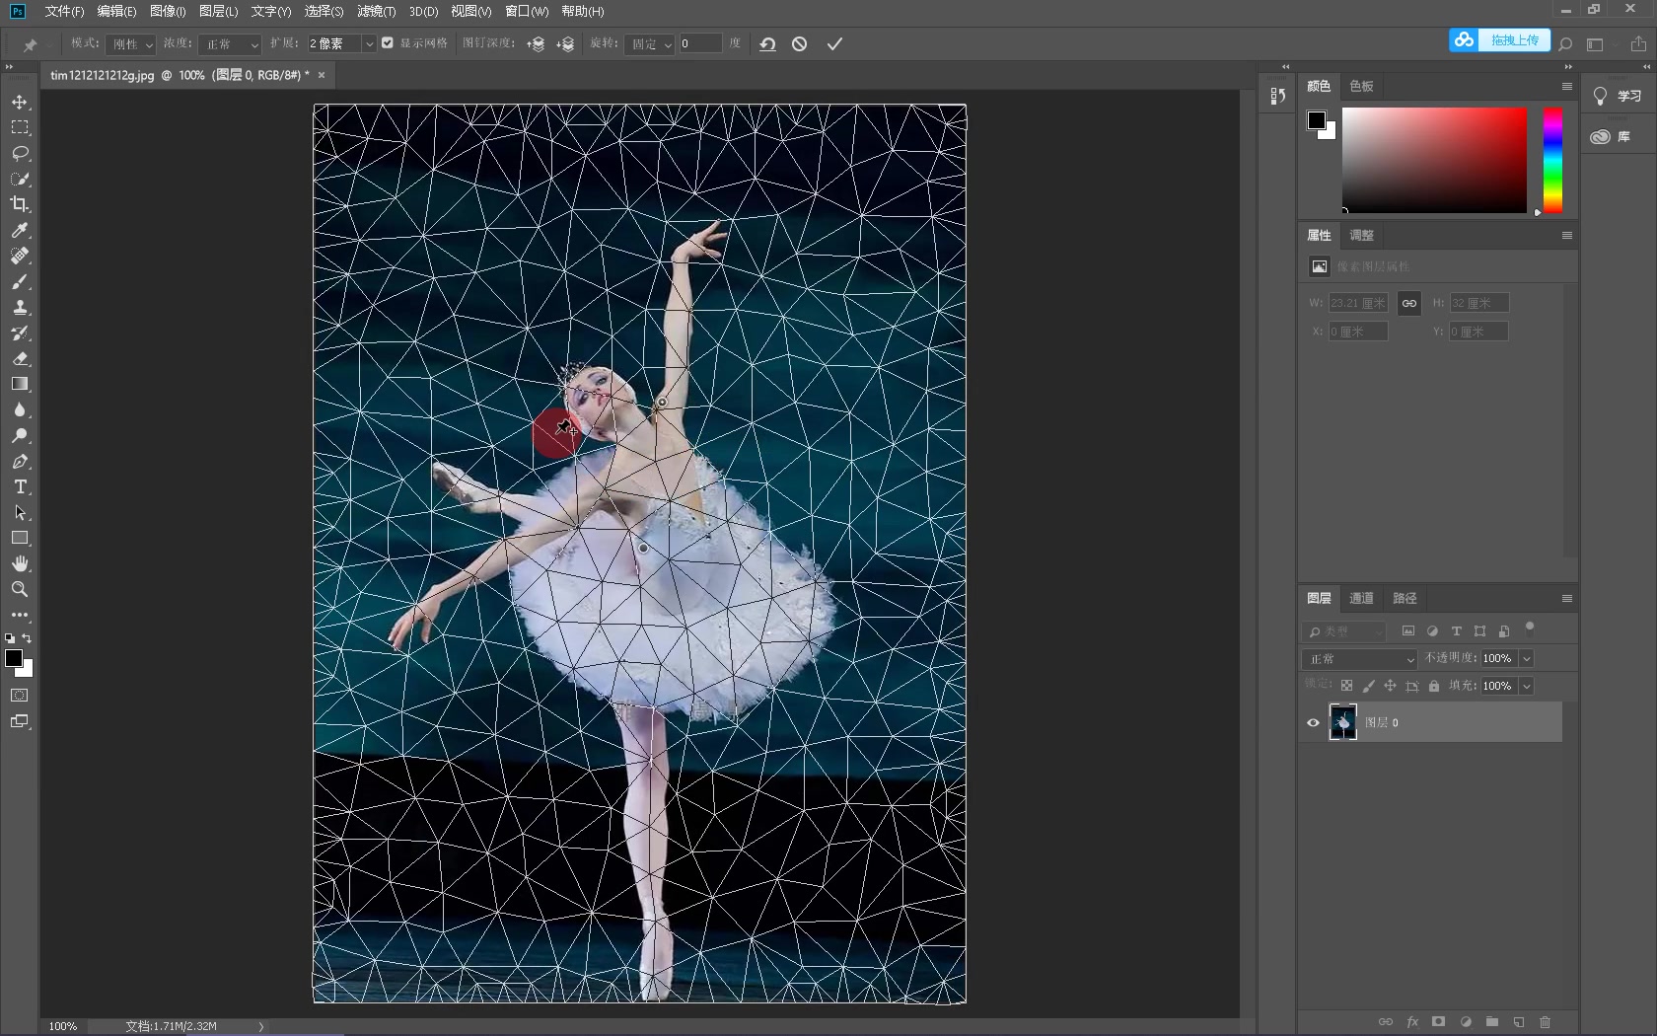Enable lock transparent pixels for 图层 0
Image resolution: width=1657 pixels, height=1036 pixels.
pyautogui.click(x=1347, y=686)
